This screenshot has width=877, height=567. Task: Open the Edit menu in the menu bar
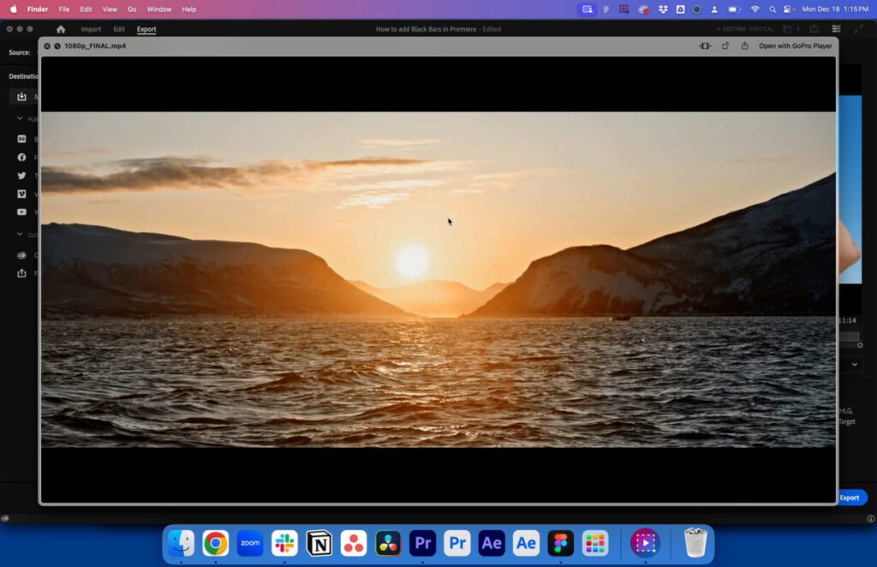point(86,9)
